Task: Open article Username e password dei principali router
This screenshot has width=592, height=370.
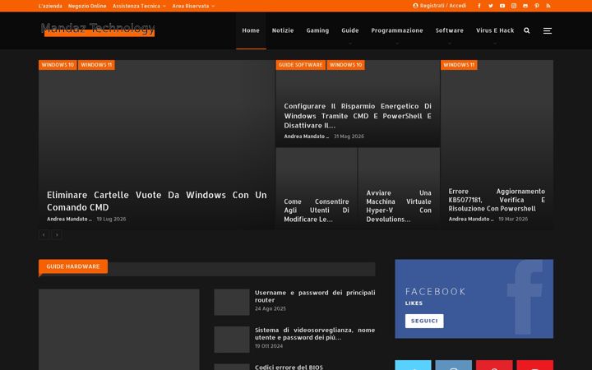Action: coord(315,296)
